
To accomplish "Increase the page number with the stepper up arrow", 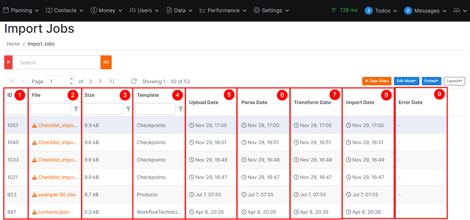I will tap(72, 79).
